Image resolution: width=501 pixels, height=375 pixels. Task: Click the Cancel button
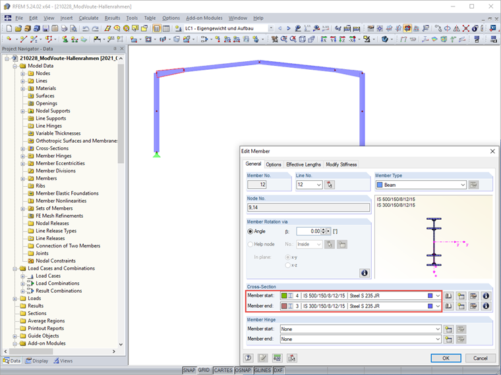pyautogui.click(x=480, y=358)
